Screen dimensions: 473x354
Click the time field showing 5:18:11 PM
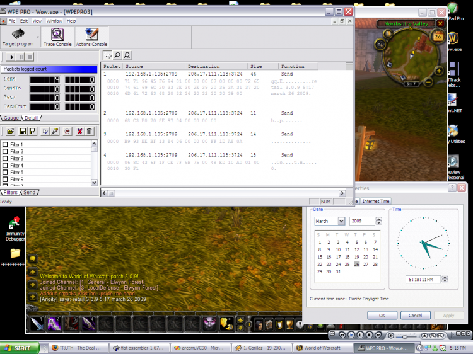[x=423, y=279]
